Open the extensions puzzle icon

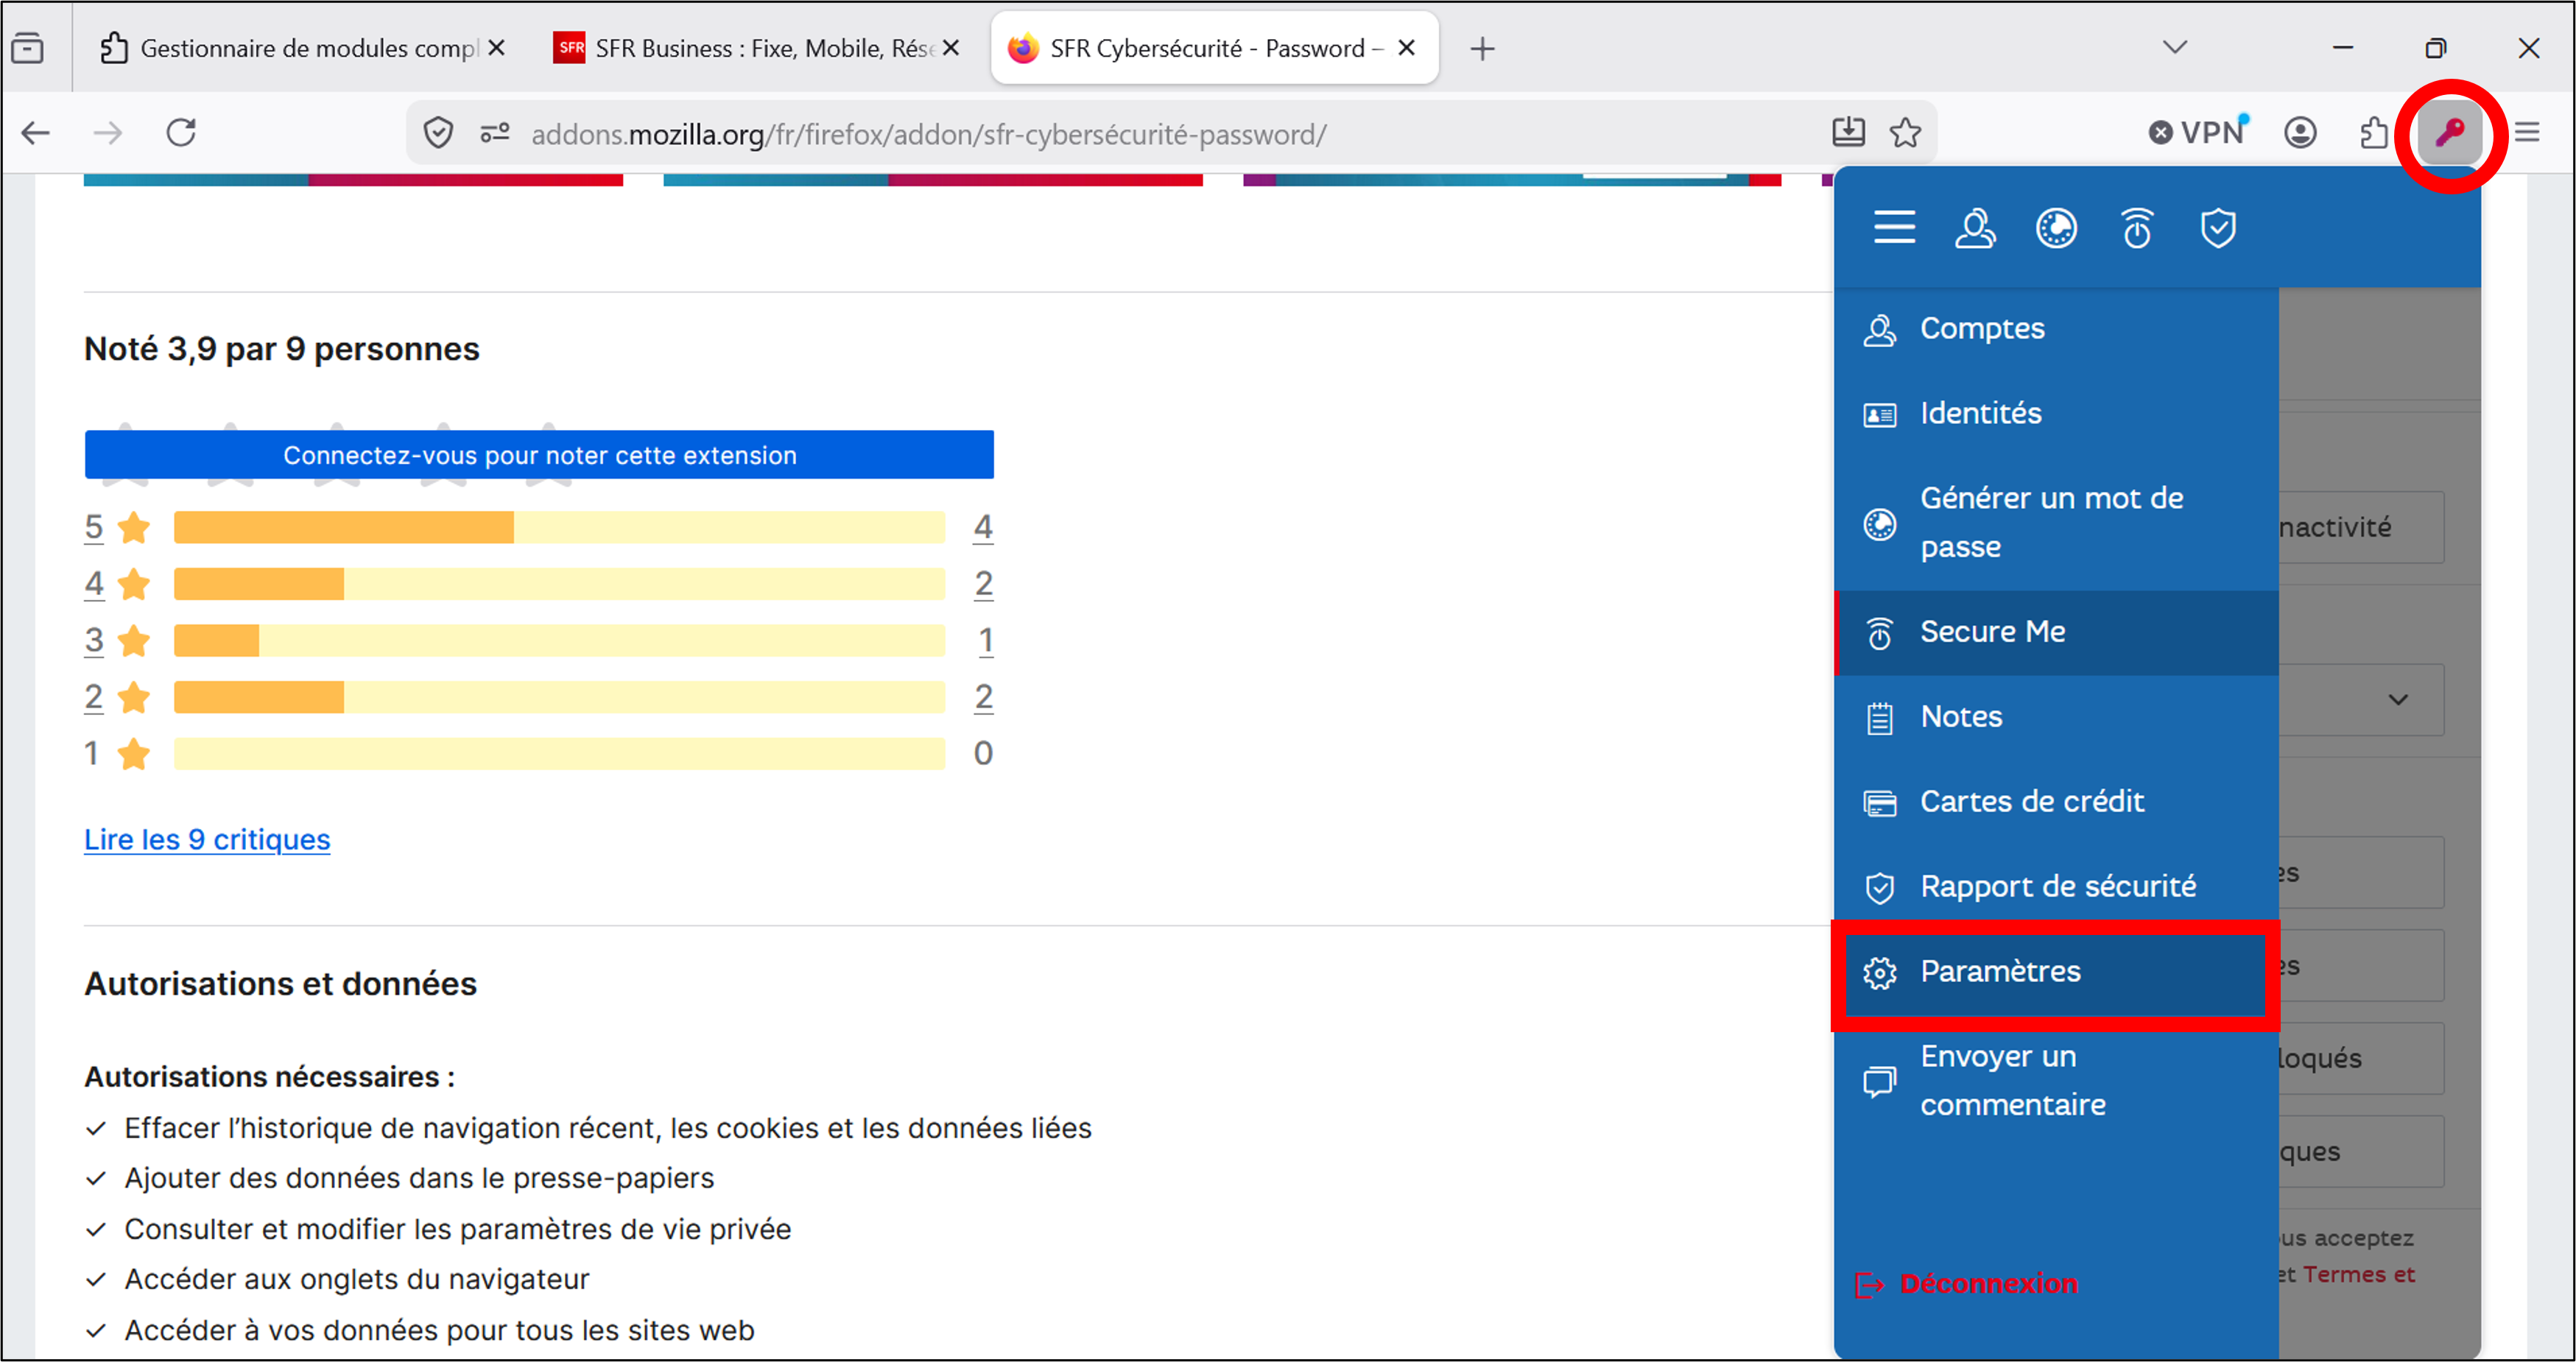[2373, 133]
